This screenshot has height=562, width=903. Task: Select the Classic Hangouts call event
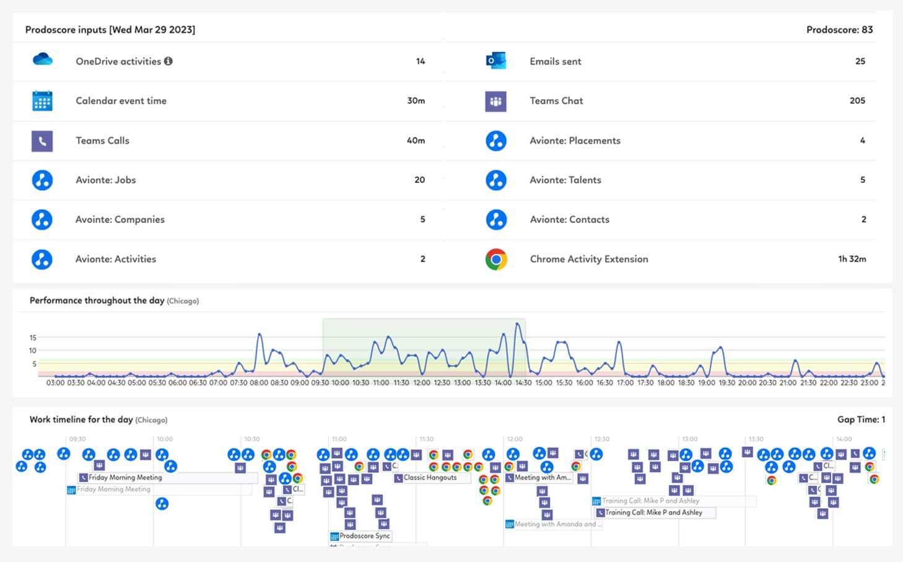[432, 478]
